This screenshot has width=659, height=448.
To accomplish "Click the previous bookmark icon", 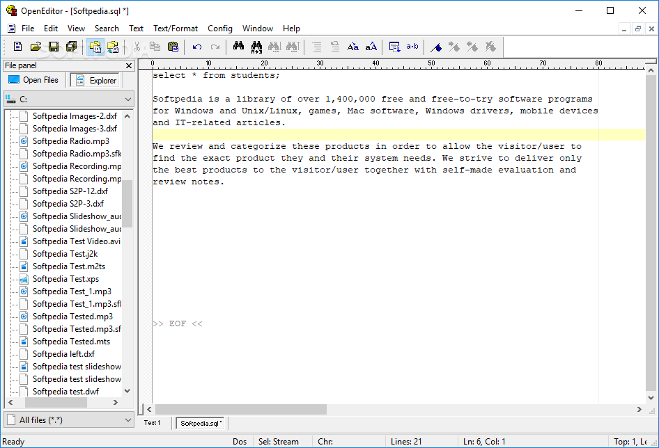I will (472, 47).
